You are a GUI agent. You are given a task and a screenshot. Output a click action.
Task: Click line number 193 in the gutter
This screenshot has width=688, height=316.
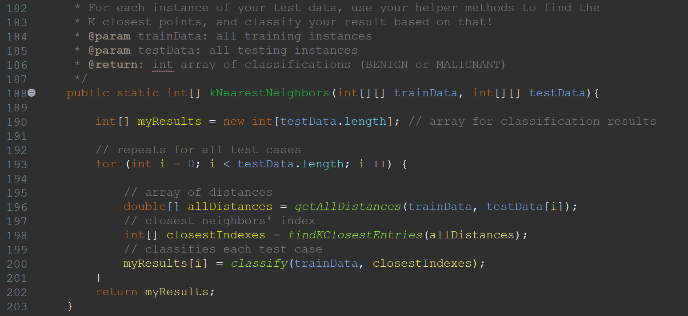(17, 164)
